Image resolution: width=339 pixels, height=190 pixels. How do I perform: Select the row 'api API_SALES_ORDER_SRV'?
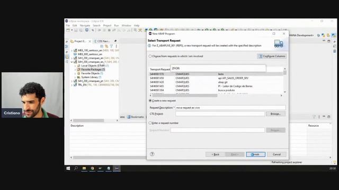point(216,78)
